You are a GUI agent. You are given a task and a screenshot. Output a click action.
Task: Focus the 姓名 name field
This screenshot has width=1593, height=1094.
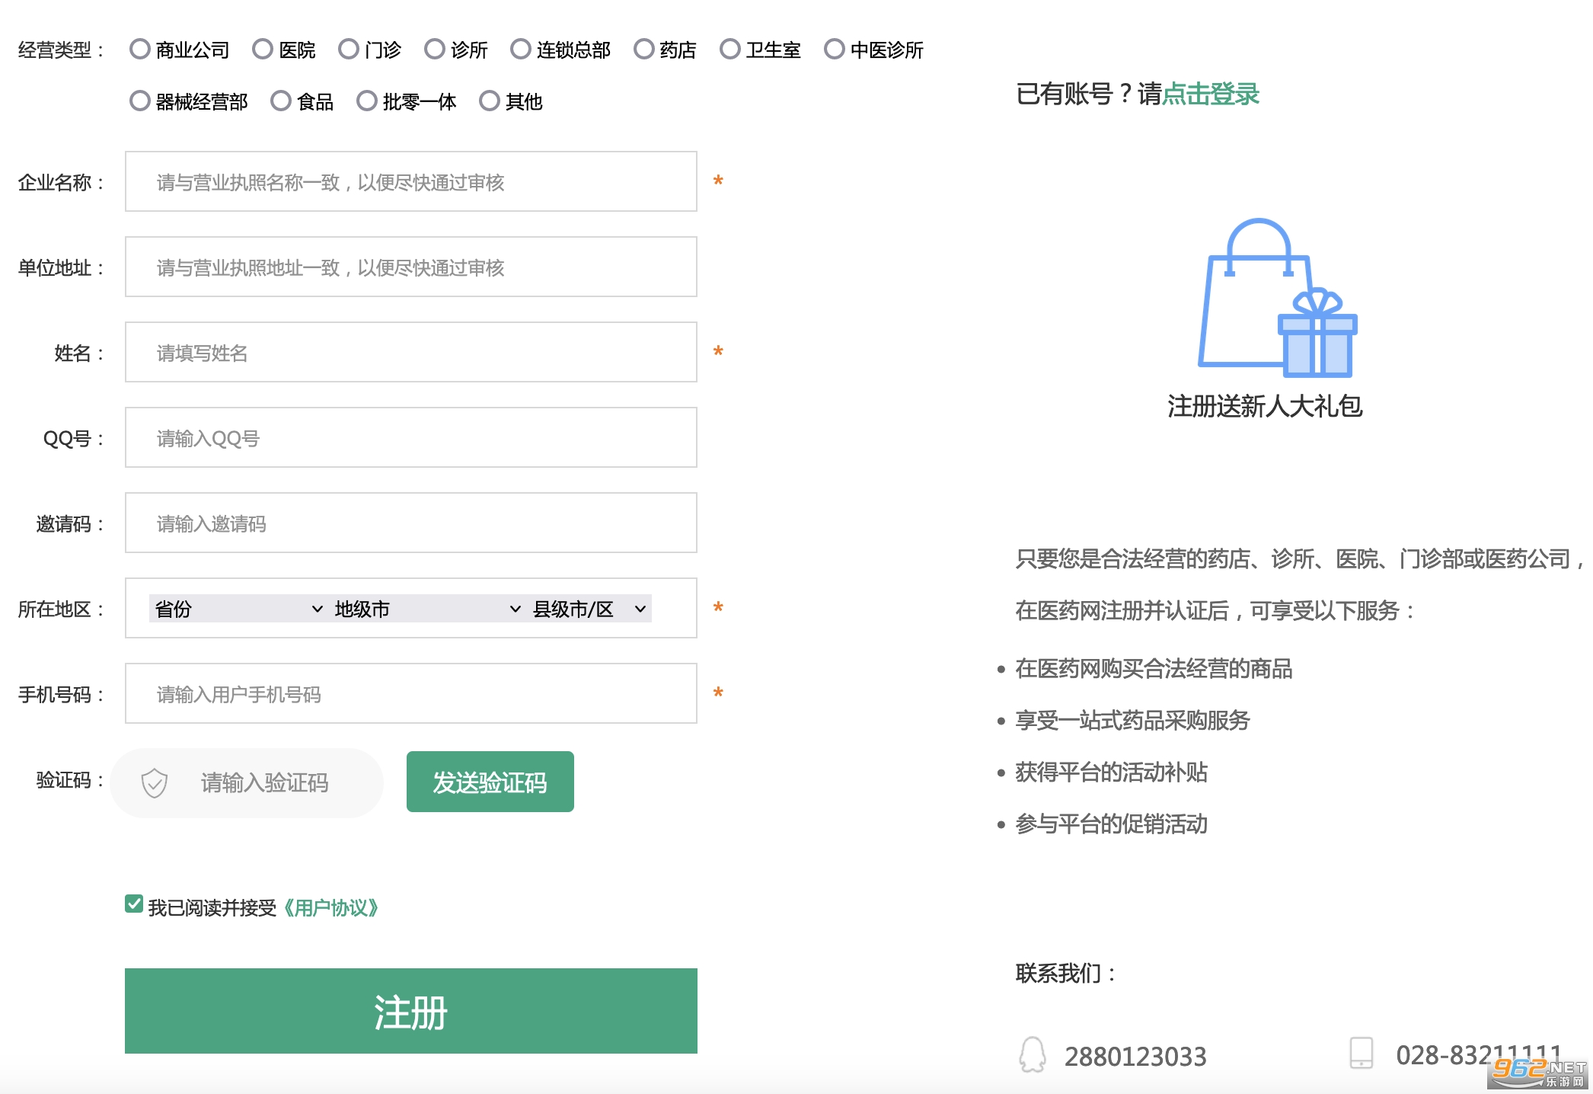point(411,353)
